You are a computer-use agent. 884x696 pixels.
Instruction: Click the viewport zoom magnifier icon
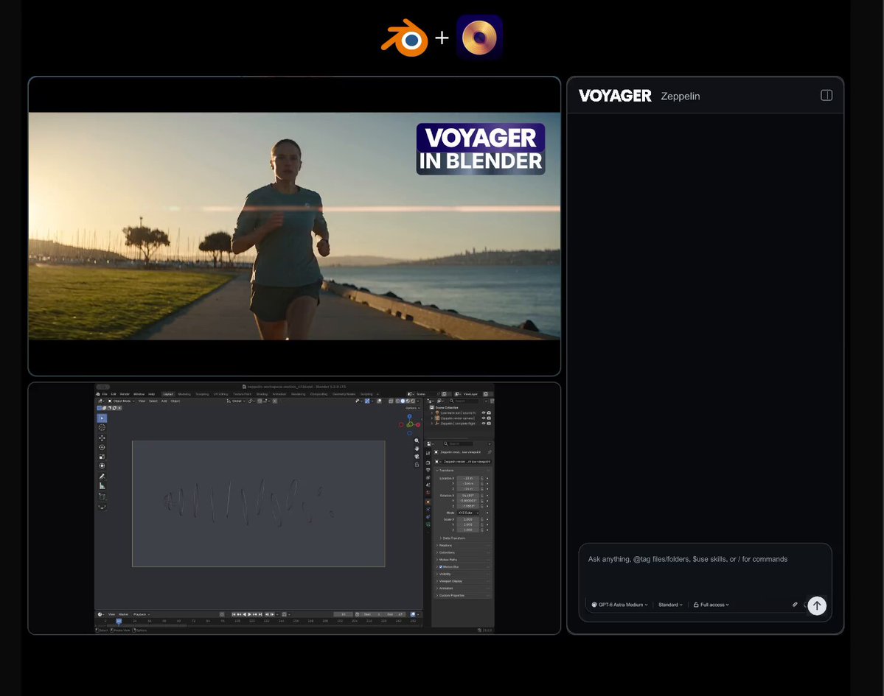pos(417,441)
